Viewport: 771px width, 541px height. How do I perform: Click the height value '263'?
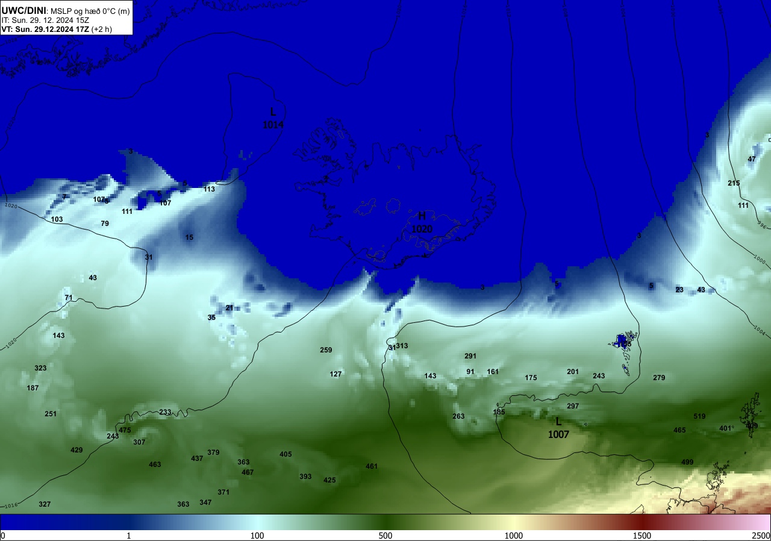coord(458,416)
